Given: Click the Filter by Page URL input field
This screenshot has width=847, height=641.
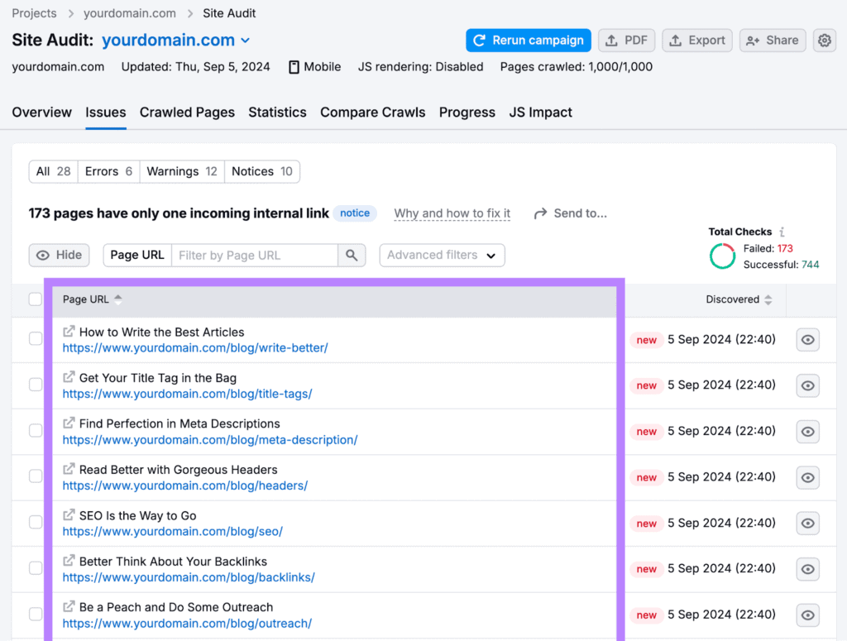Looking at the screenshot, I should [255, 256].
